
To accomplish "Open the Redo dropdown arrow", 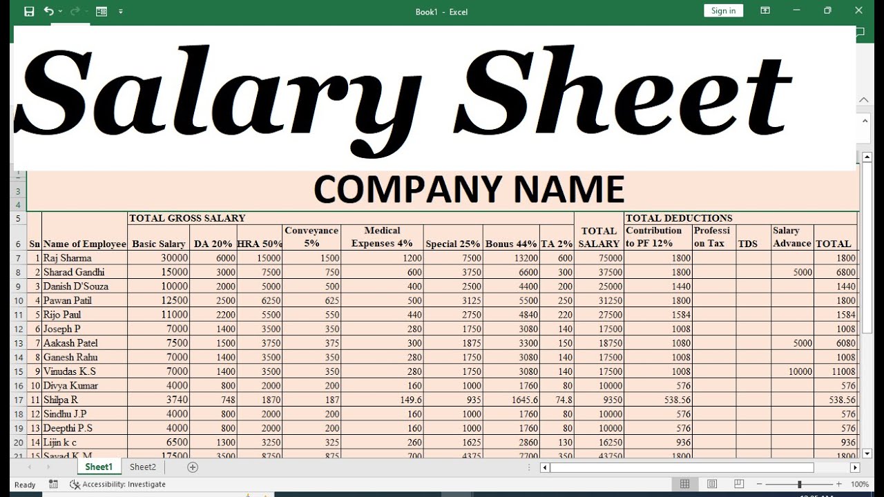I will [86, 11].
